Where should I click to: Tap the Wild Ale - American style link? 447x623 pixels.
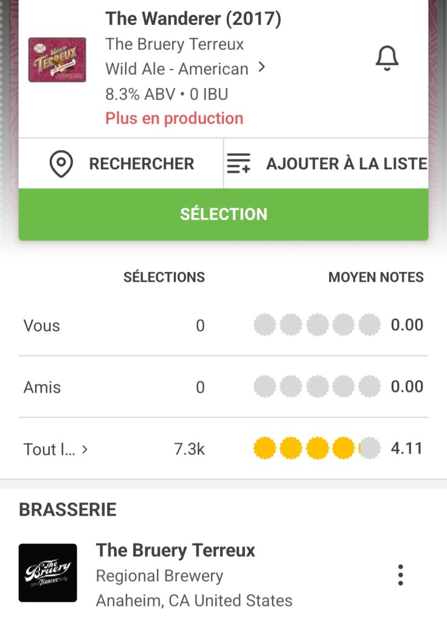point(176,69)
